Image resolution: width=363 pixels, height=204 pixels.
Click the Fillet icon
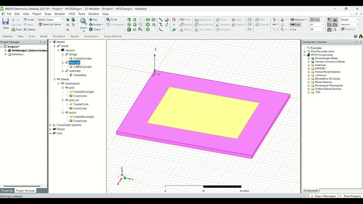tap(257, 20)
